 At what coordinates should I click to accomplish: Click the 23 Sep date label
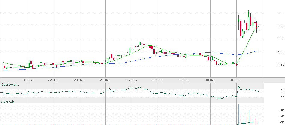coord(79,80)
